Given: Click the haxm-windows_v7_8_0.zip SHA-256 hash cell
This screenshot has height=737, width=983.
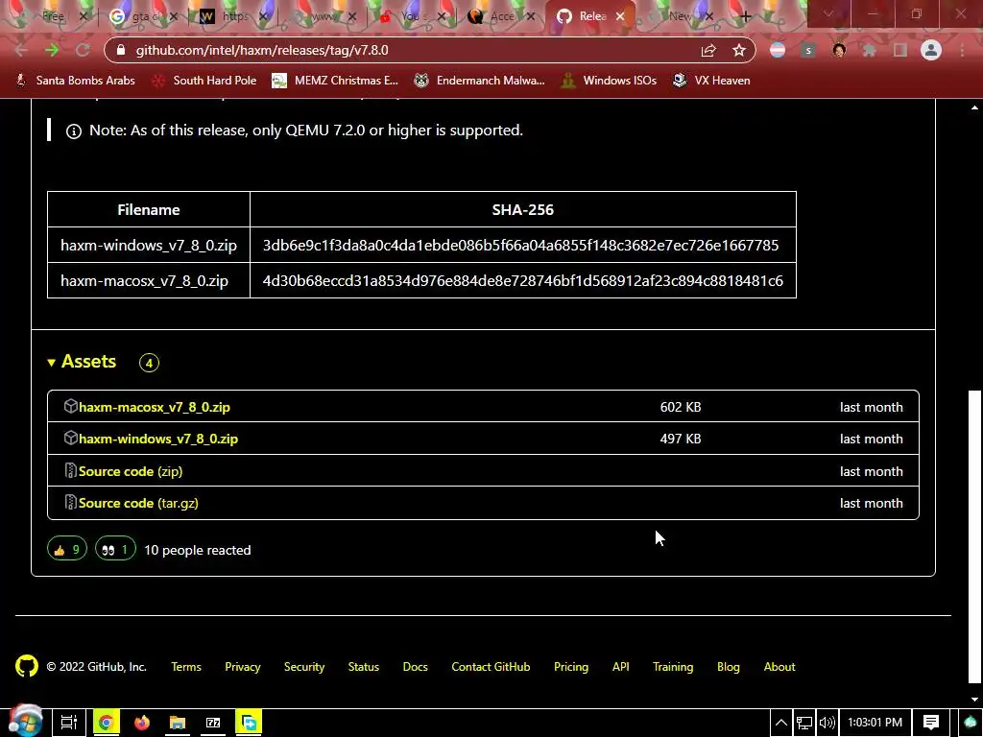Looking at the screenshot, I should (x=522, y=245).
